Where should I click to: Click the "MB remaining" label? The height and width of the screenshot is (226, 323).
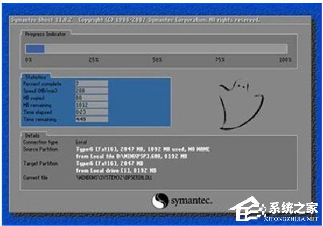pyautogui.click(x=37, y=105)
